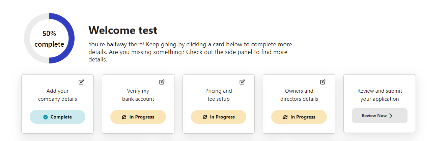This screenshot has height=141, width=448.
Task: Open Owners and directors details card title
Action: pyautogui.click(x=299, y=95)
